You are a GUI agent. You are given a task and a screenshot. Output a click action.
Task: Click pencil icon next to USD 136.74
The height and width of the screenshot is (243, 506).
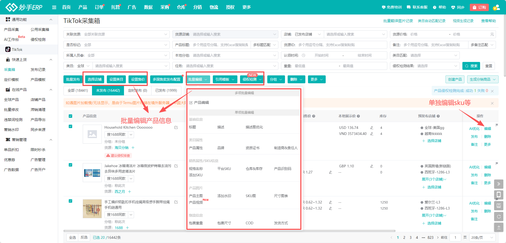[372, 128]
